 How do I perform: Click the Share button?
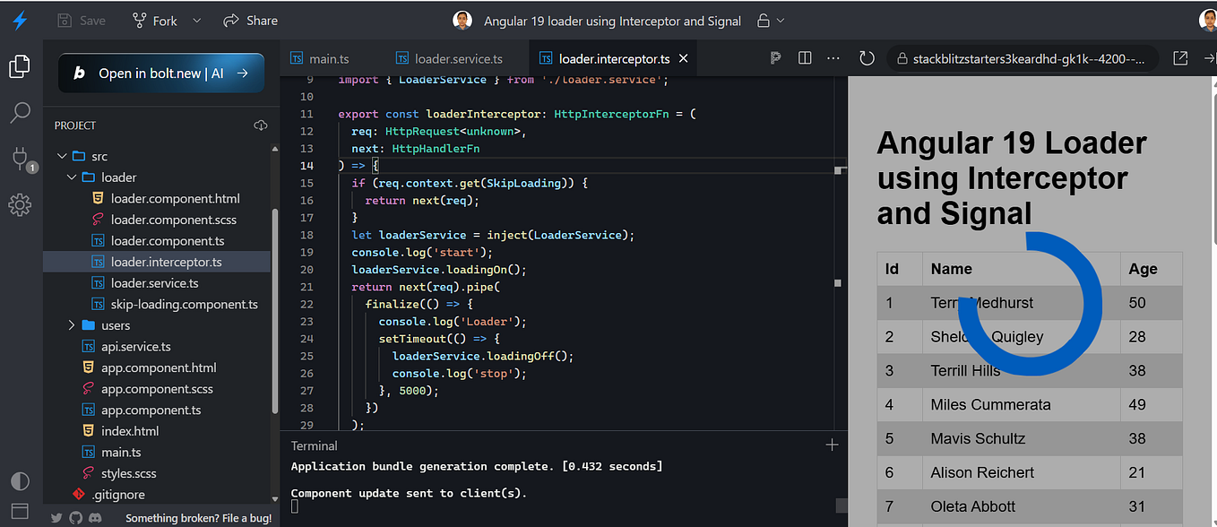(251, 21)
